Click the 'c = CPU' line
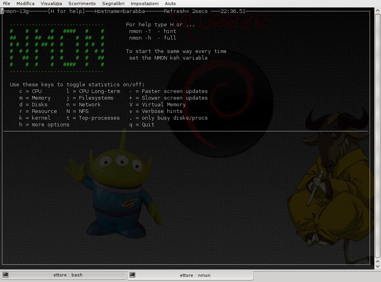Image resolution: width=381 pixels, height=282 pixels. click(30, 91)
